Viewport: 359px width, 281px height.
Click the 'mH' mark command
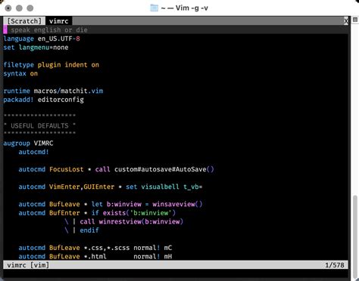[168, 256]
